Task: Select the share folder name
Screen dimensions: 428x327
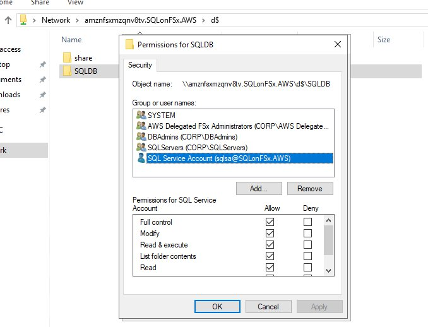Action: coord(83,58)
